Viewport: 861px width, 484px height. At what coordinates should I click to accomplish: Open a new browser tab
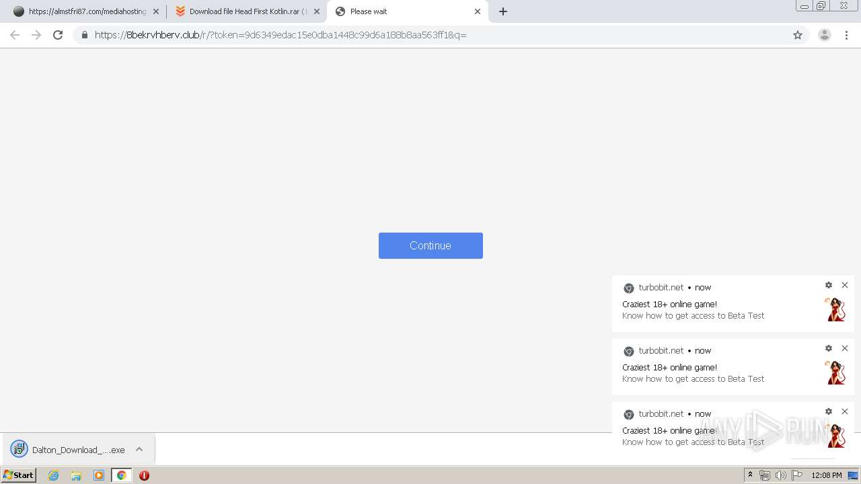[x=503, y=11]
